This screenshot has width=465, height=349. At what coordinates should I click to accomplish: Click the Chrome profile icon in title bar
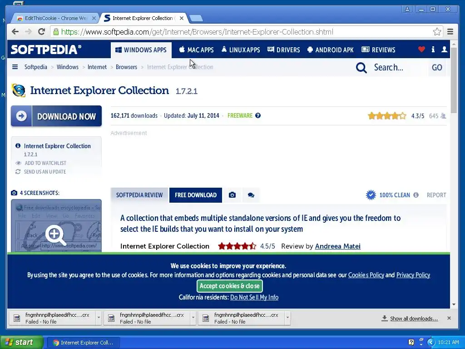(x=407, y=9)
